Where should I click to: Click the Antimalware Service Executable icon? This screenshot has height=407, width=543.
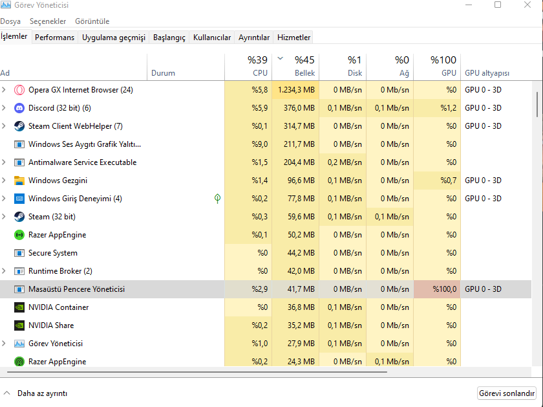tap(19, 162)
